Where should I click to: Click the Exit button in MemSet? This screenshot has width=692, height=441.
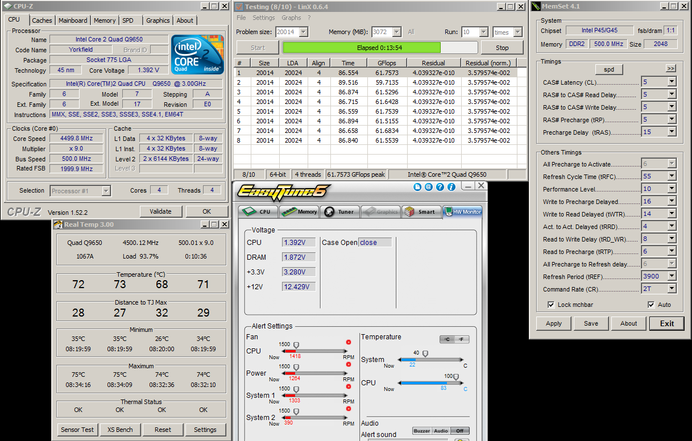(667, 323)
